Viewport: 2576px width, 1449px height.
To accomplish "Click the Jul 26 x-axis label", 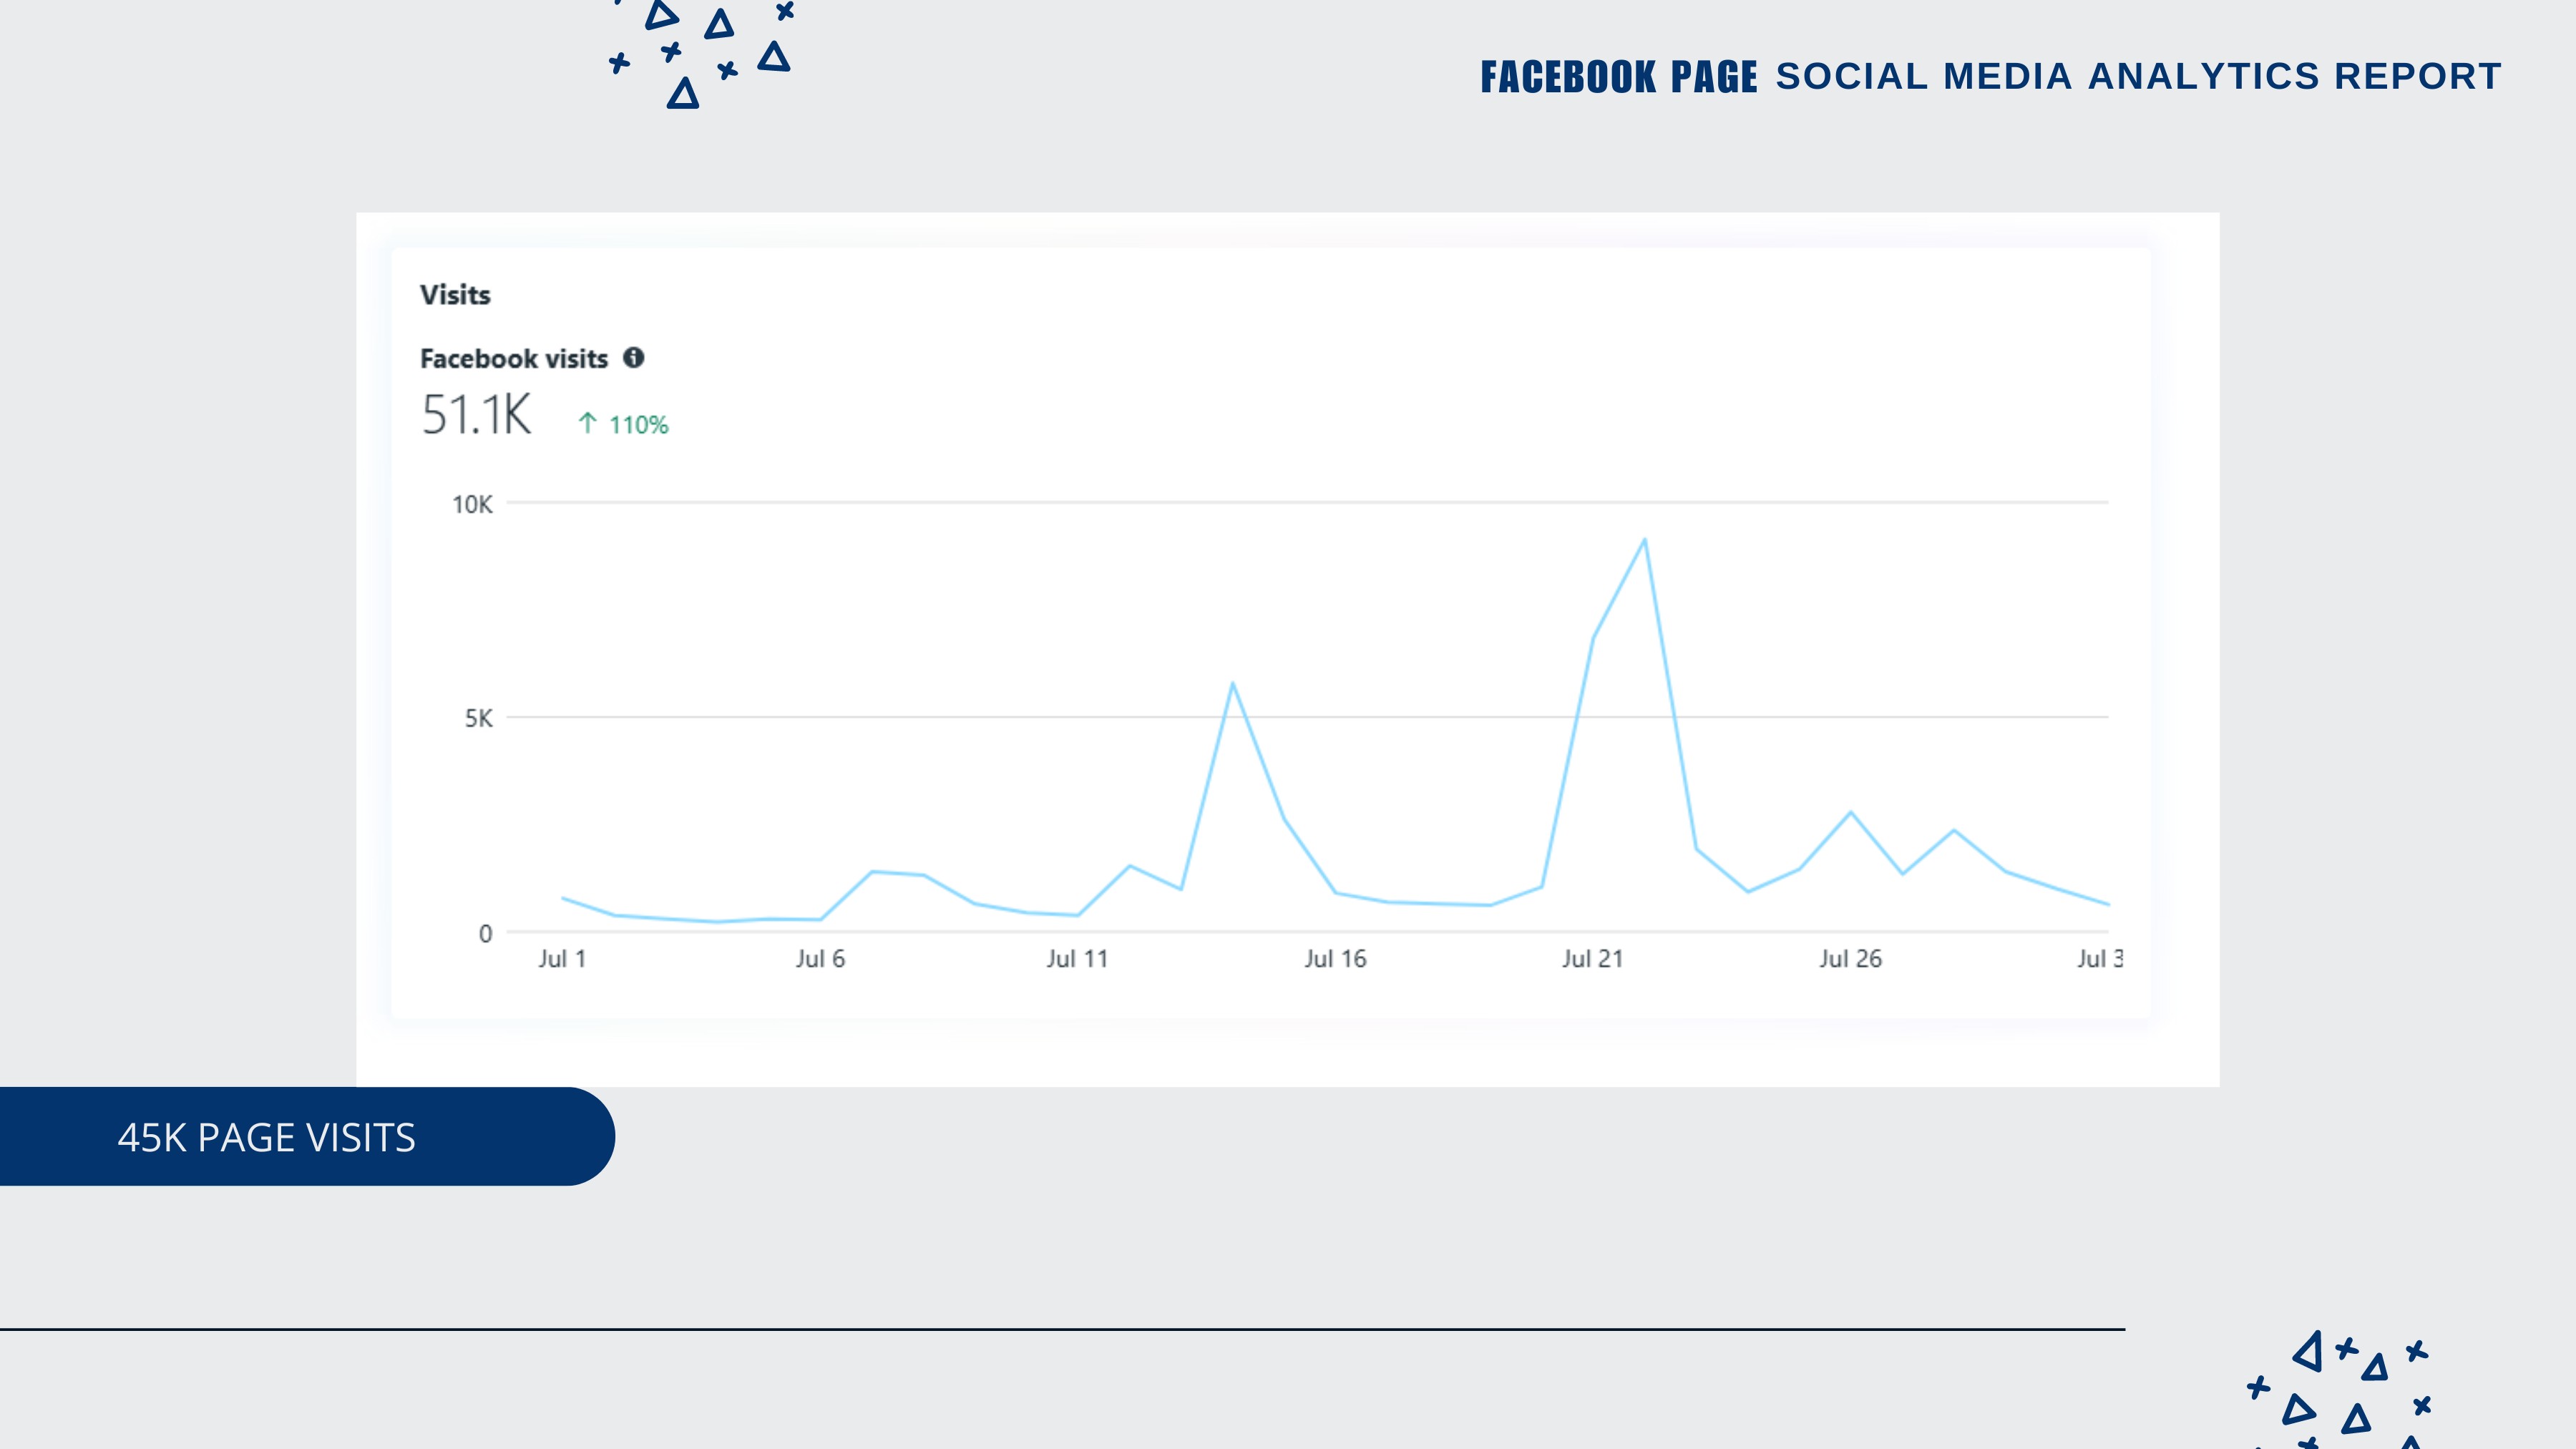I will click(x=1850, y=959).
